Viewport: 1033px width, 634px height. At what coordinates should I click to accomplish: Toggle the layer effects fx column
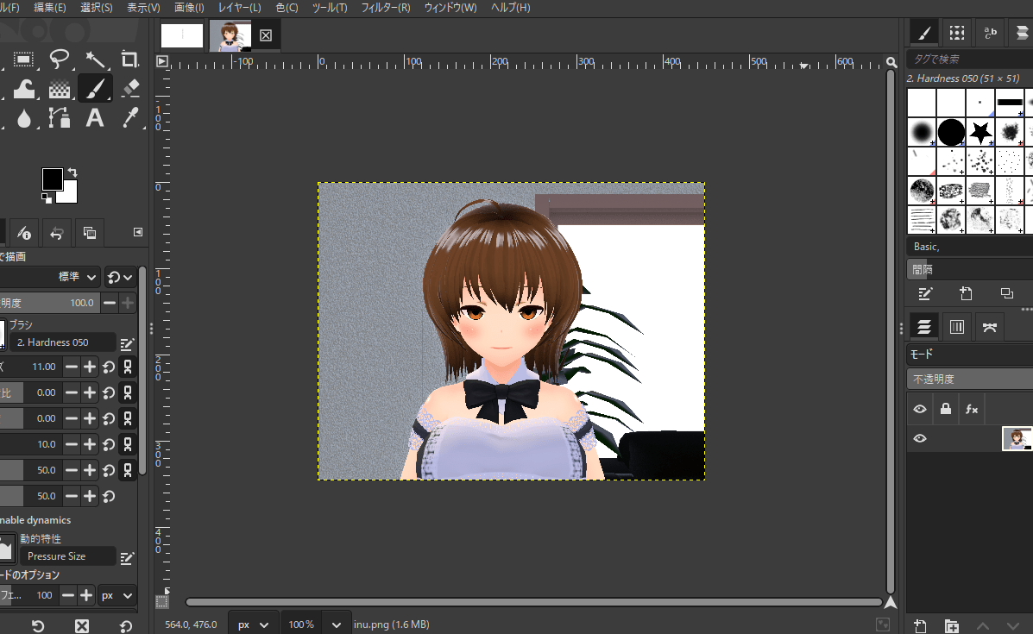pyautogui.click(x=972, y=409)
